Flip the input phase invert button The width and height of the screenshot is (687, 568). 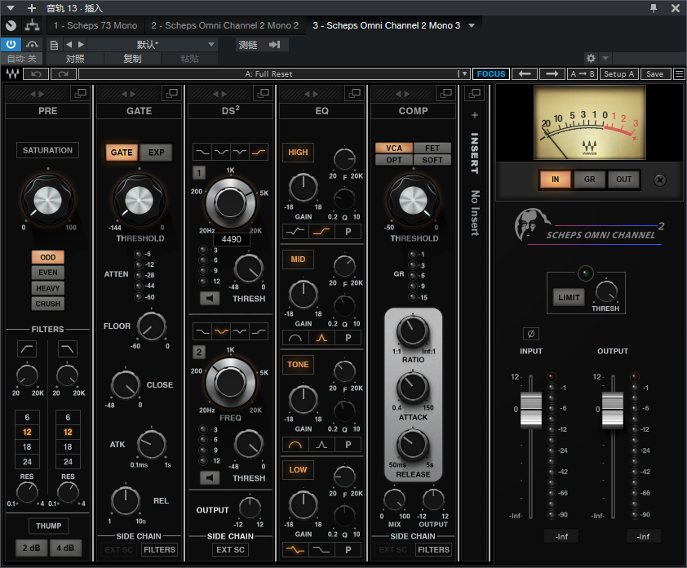coord(531,334)
